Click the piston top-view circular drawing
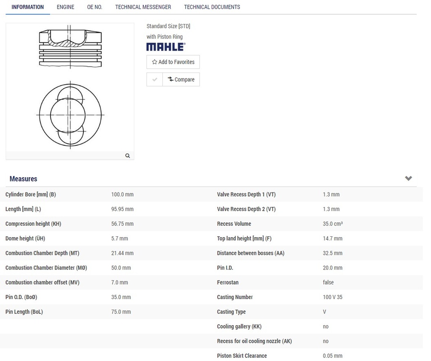The height and width of the screenshot is (361, 431). (70, 115)
